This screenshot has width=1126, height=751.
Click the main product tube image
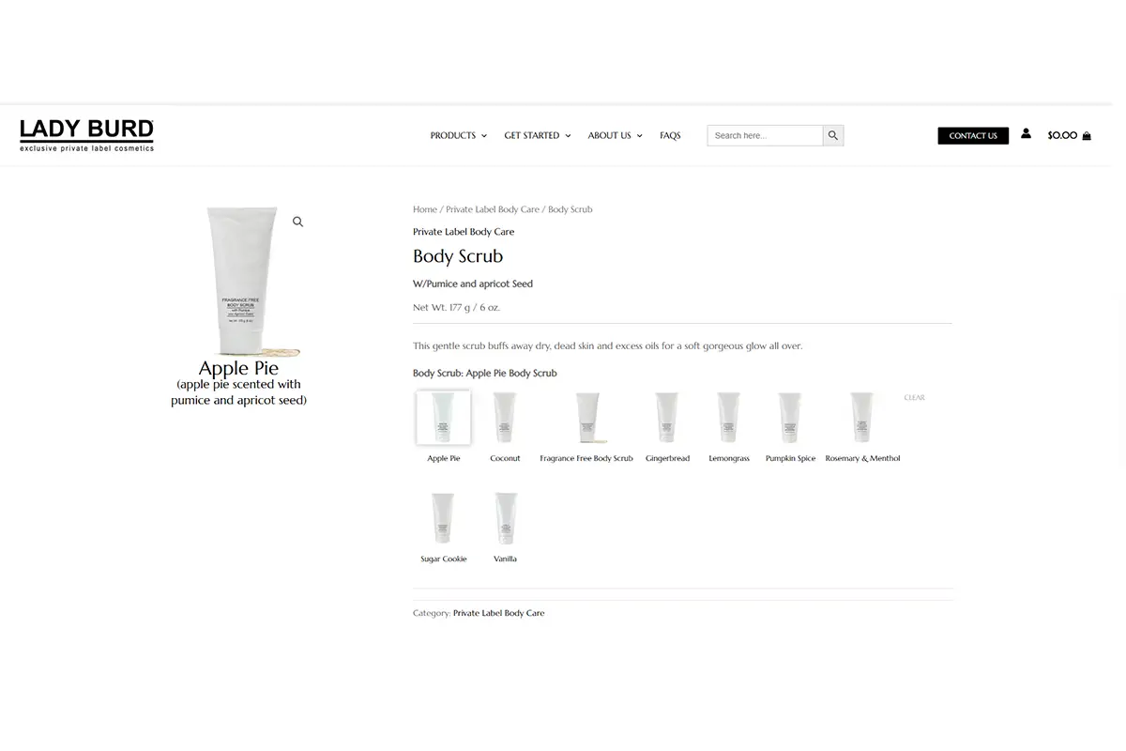coord(242,280)
